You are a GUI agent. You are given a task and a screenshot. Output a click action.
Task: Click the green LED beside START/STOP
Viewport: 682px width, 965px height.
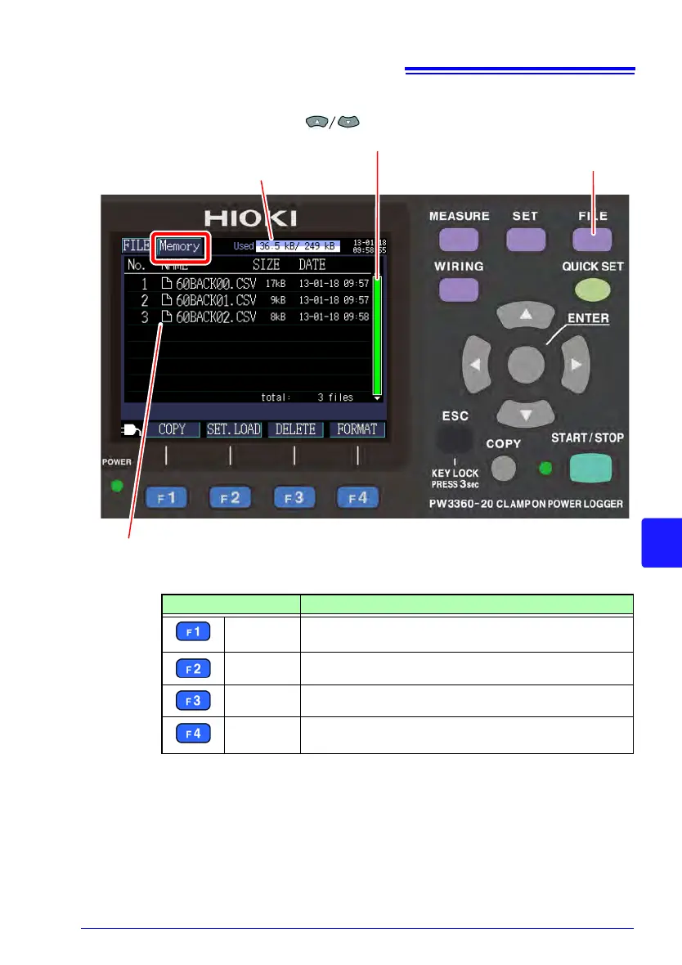point(545,469)
